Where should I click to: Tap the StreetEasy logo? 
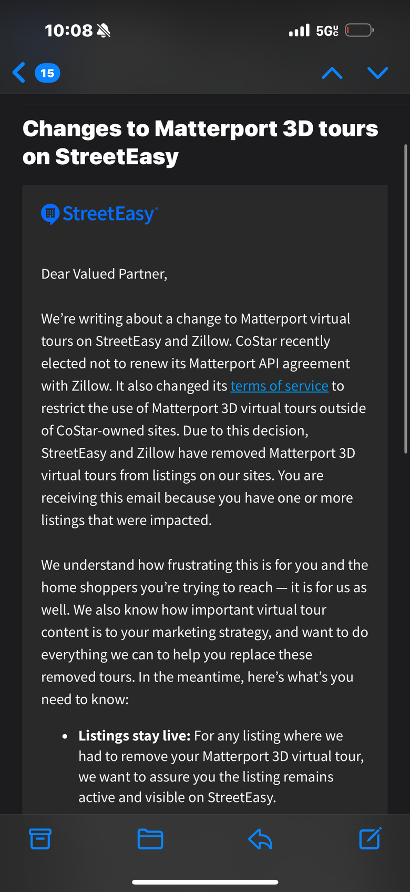pos(100,214)
